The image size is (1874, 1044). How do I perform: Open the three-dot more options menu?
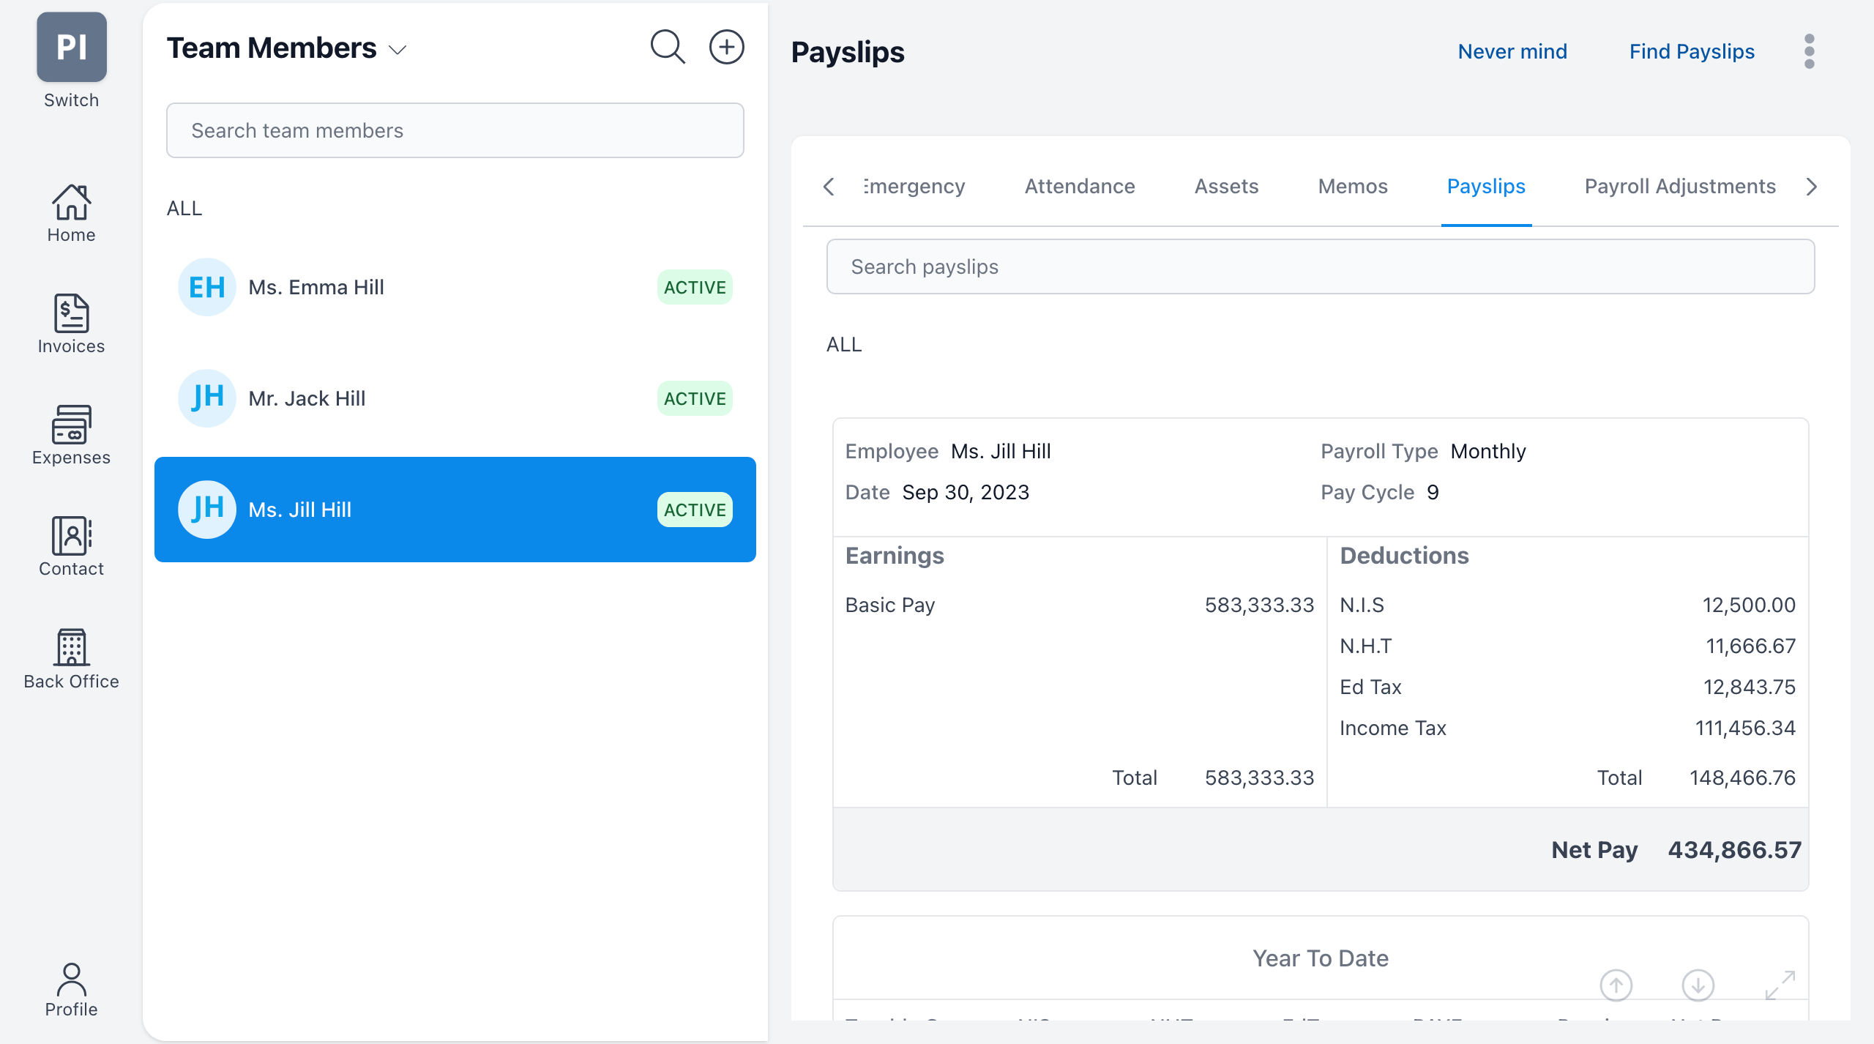1809,51
